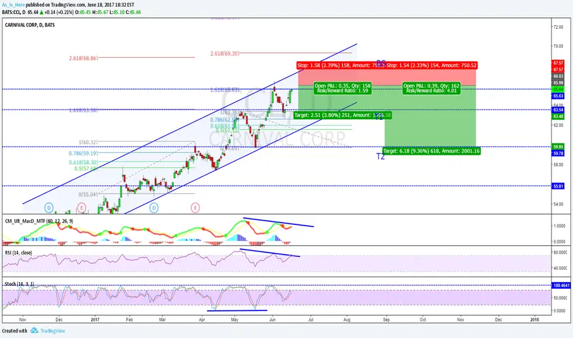
Task: Click the green 63.48 price tag
Action: (x=558, y=116)
